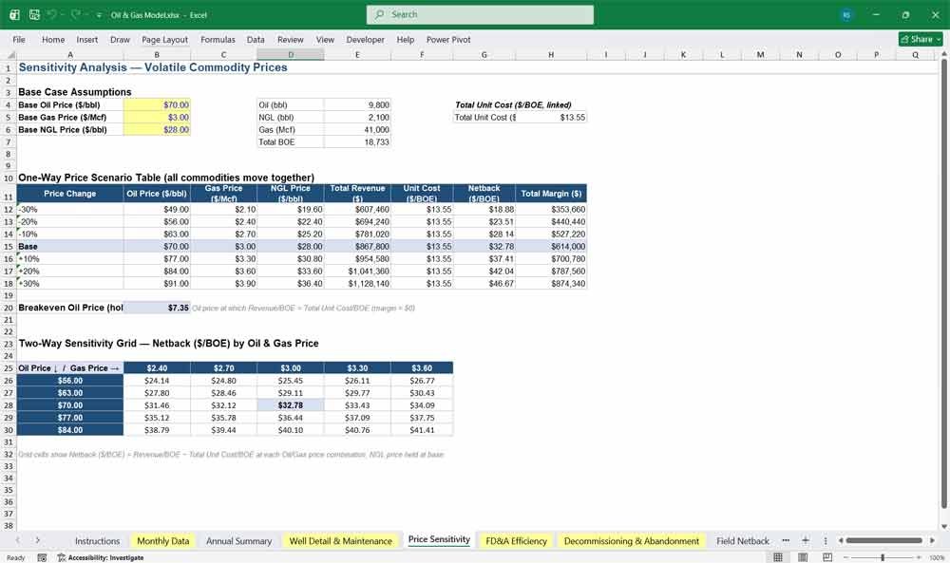950x563 pixels.
Task: Select the Base row Total Margin $614,000
Action: coord(551,247)
